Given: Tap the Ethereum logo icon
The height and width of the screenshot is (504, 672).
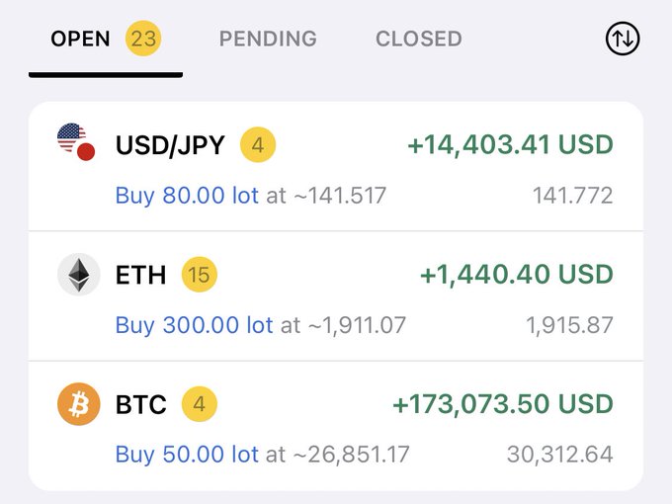Looking at the screenshot, I should (79, 275).
